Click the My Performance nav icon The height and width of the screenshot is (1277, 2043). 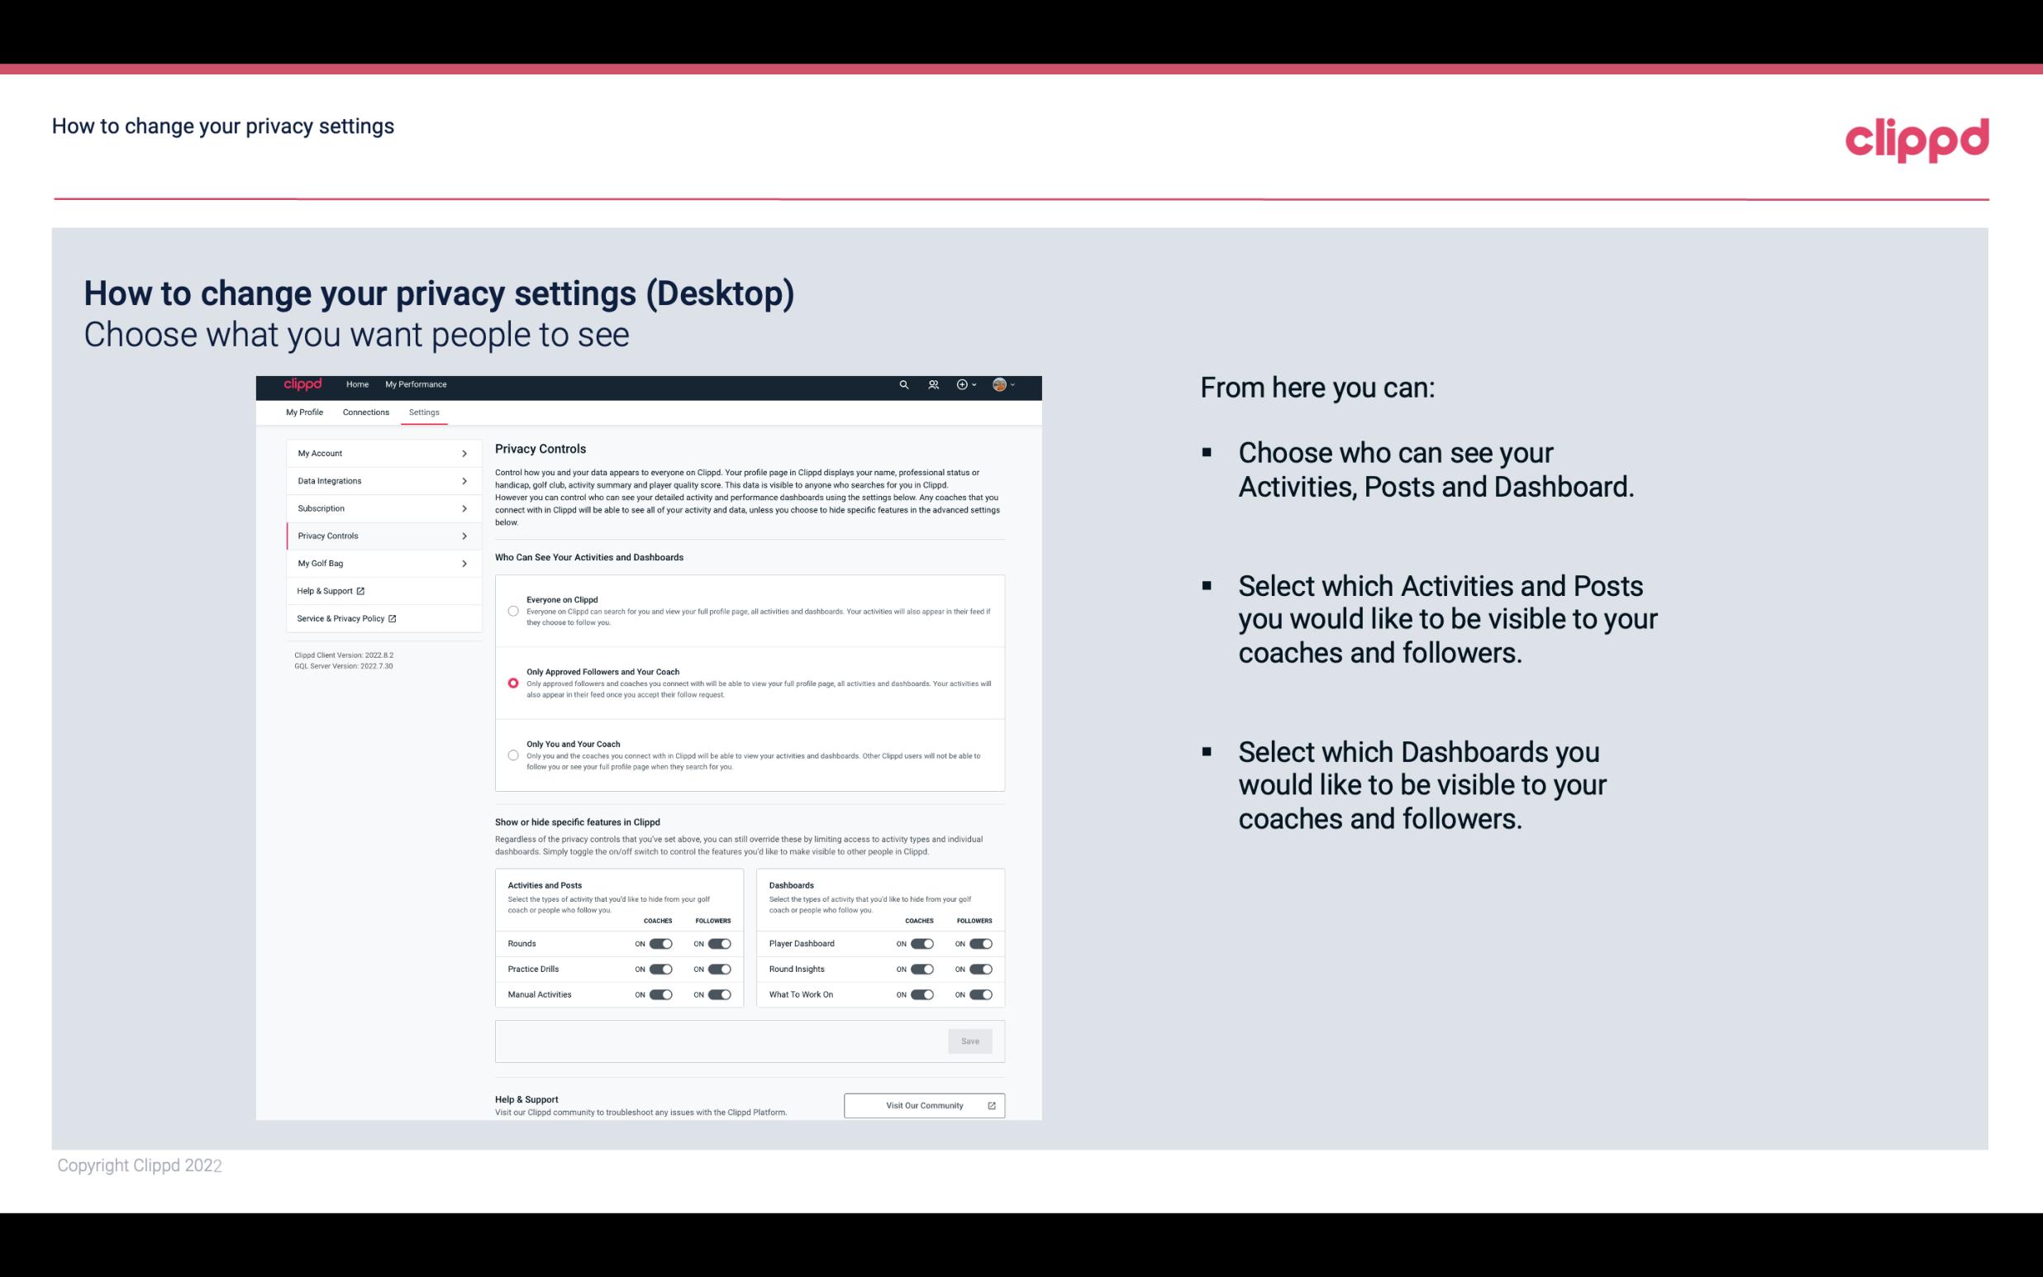point(417,385)
